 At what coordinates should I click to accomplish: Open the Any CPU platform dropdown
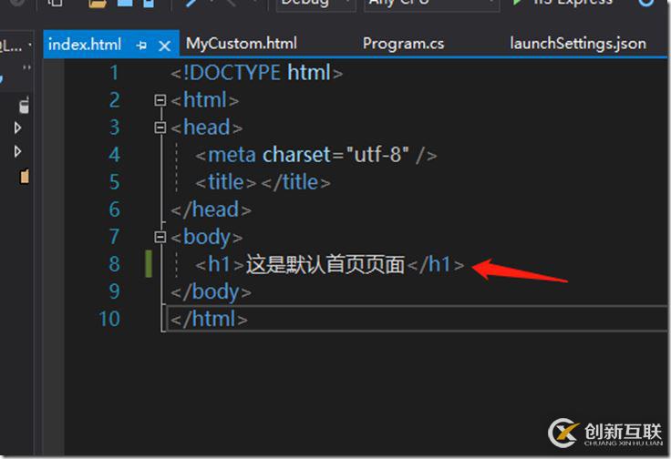[431, 5]
